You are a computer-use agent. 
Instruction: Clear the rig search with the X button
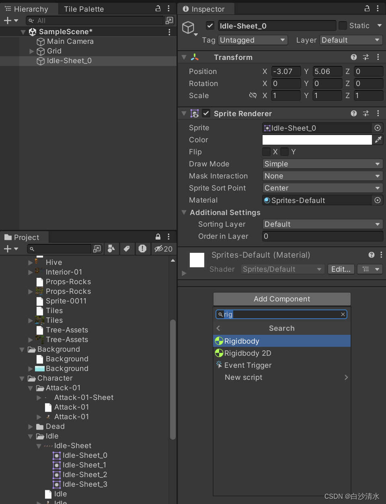coord(343,314)
